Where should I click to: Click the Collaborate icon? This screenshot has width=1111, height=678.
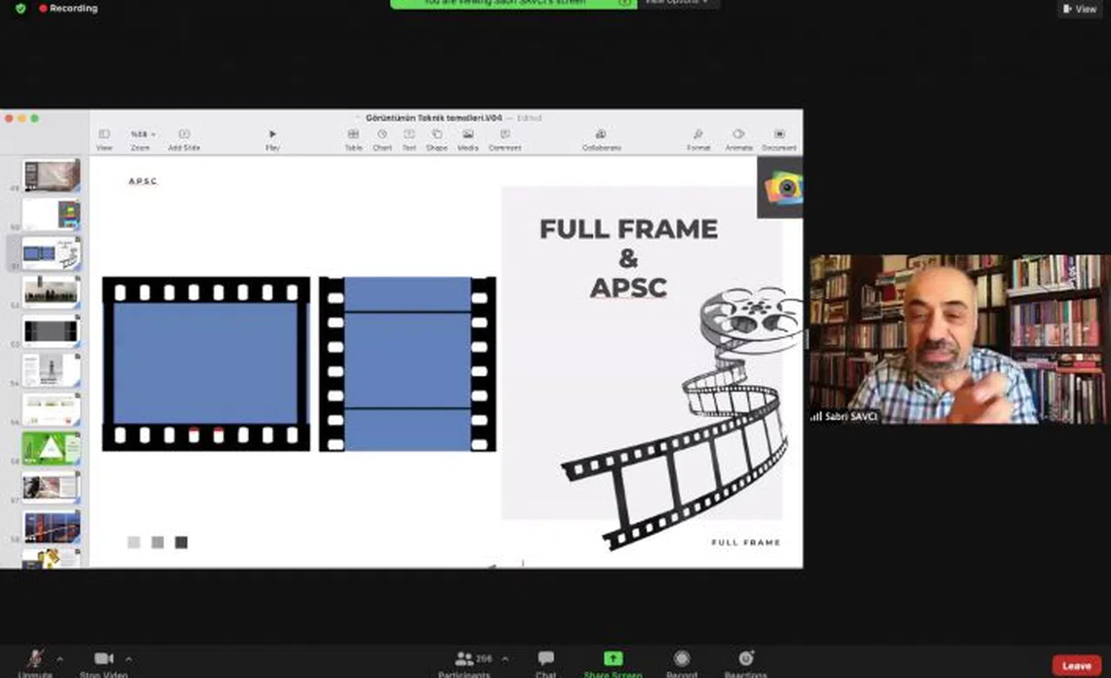(601, 135)
